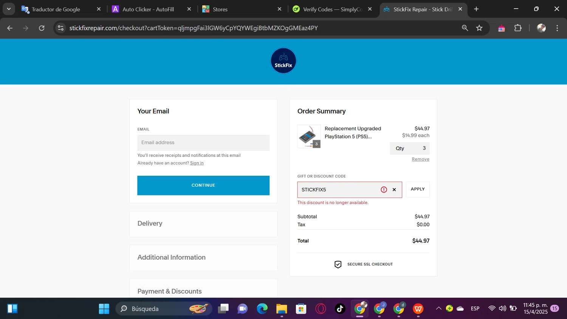Open the Chrome profile avatar
The image size is (567, 319).
coord(541,28)
